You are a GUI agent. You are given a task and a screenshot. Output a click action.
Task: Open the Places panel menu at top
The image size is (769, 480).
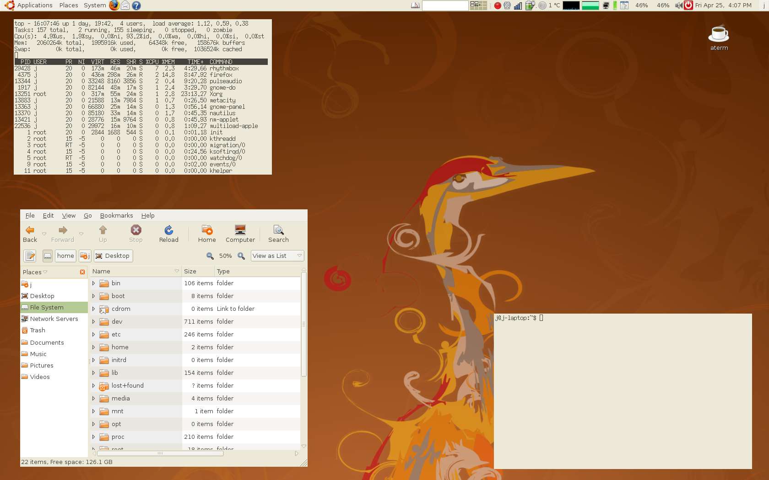tap(69, 5)
